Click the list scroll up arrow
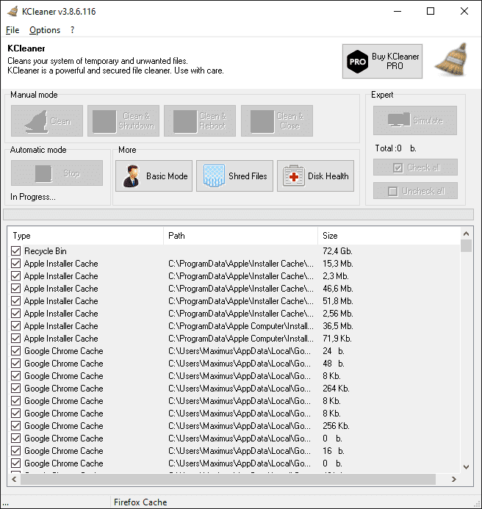The height and width of the screenshot is (509, 482). coord(466,234)
